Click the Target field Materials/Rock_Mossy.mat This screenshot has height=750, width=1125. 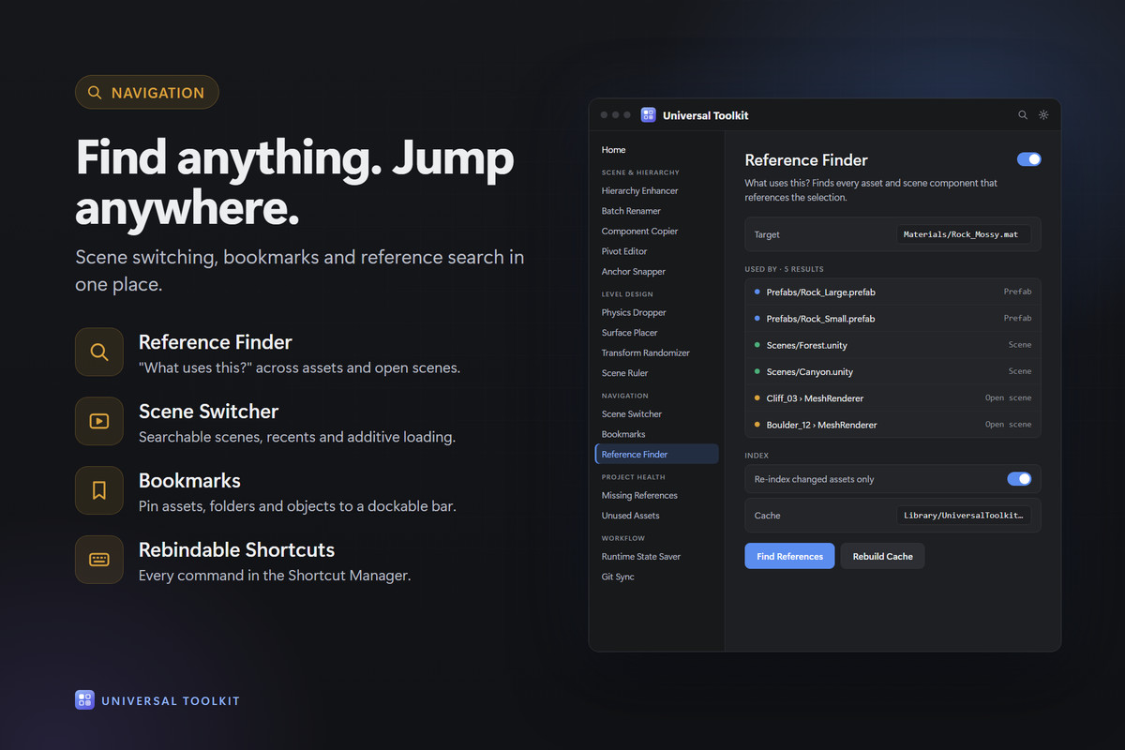(964, 234)
